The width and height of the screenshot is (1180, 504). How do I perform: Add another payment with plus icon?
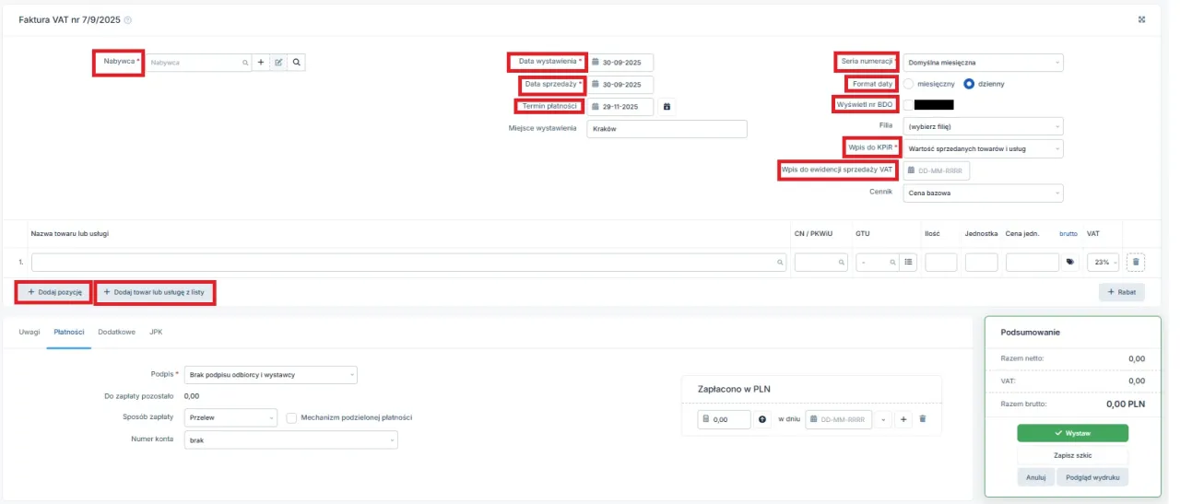point(904,419)
